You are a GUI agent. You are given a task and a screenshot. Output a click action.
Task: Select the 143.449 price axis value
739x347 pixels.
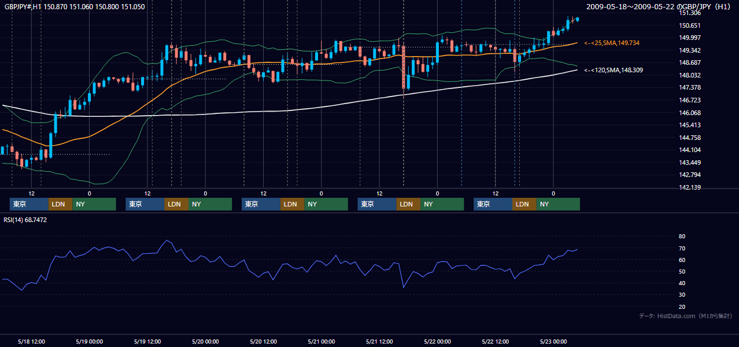point(689,163)
